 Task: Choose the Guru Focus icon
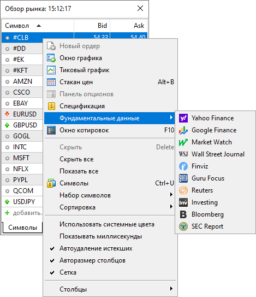[183, 178]
